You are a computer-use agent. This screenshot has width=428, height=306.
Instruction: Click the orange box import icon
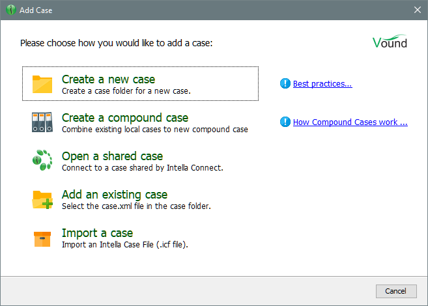tap(42, 238)
